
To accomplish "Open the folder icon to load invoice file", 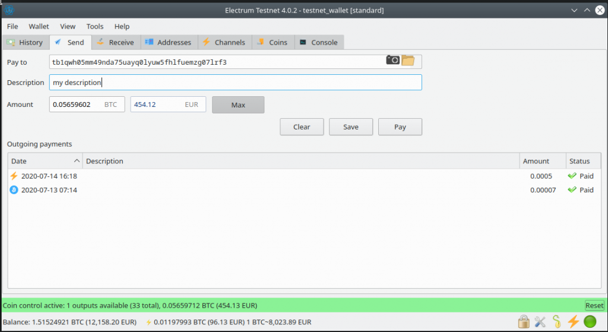I will tap(408, 60).
